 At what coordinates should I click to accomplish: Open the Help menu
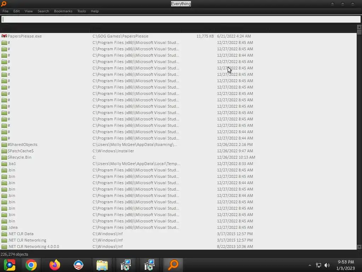[95, 11]
